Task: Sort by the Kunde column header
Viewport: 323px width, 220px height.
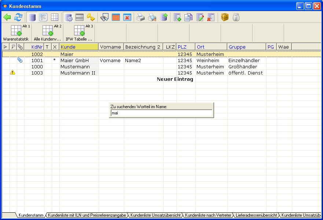Action: click(79, 47)
